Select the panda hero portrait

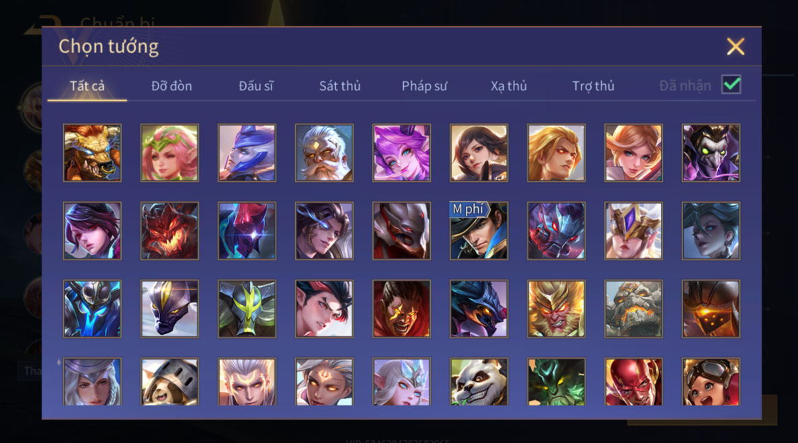pyautogui.click(x=479, y=382)
